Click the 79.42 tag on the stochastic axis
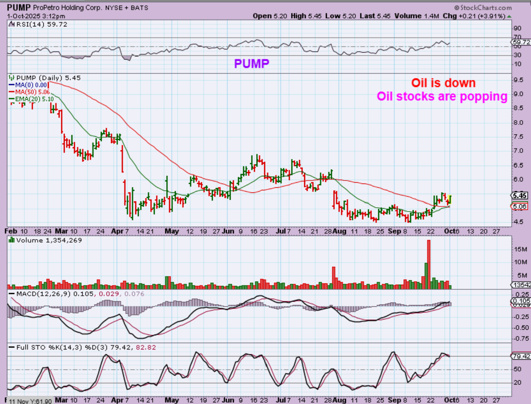531x404 pixels. pyautogui.click(x=520, y=356)
